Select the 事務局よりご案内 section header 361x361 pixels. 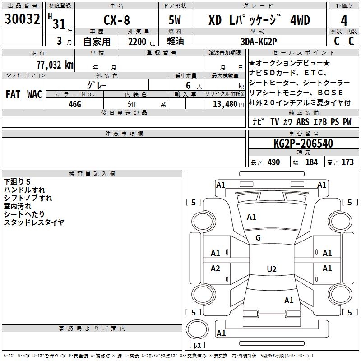pyautogui.click(x=92, y=329)
